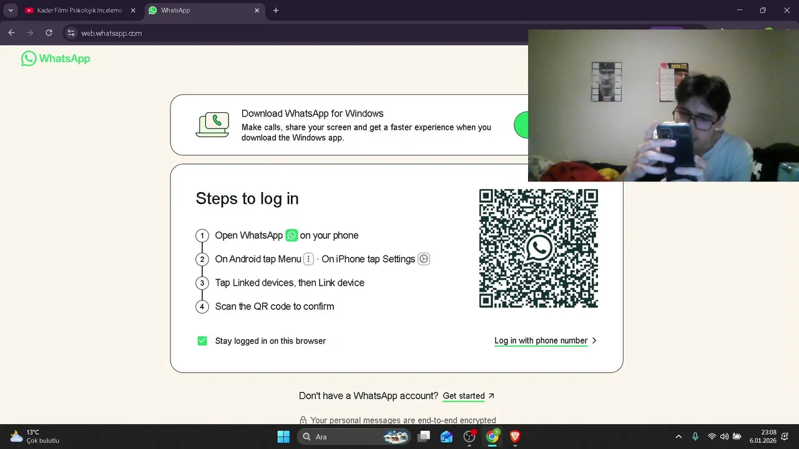Click the green WhatsApp icon in step 1
The height and width of the screenshot is (449, 799).
pos(292,235)
